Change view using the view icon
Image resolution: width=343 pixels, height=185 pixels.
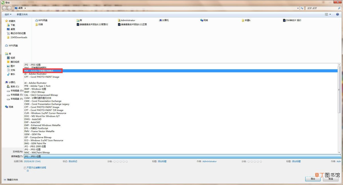point(326,14)
